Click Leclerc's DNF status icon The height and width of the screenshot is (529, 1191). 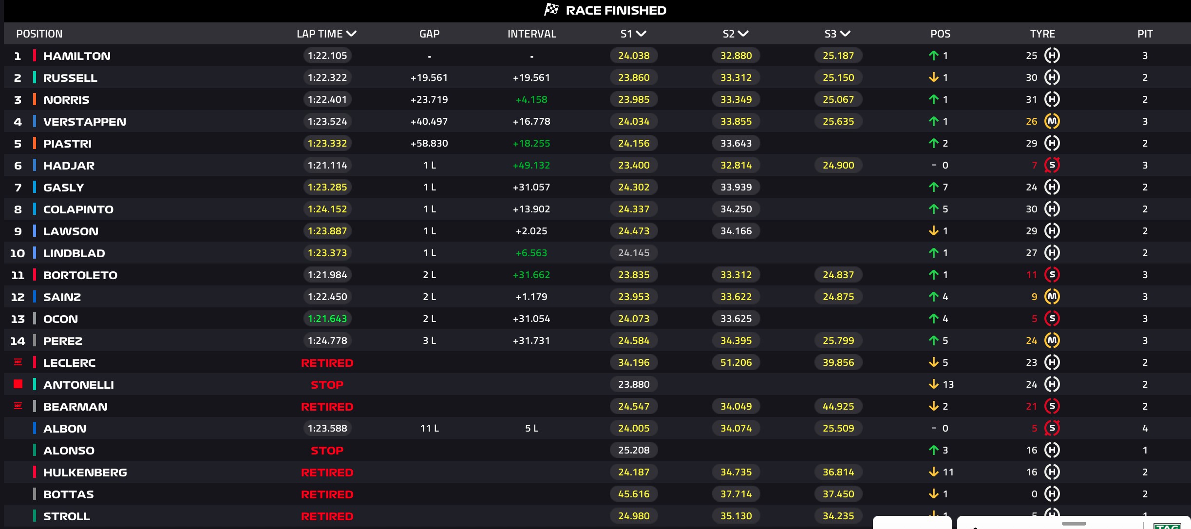click(18, 362)
